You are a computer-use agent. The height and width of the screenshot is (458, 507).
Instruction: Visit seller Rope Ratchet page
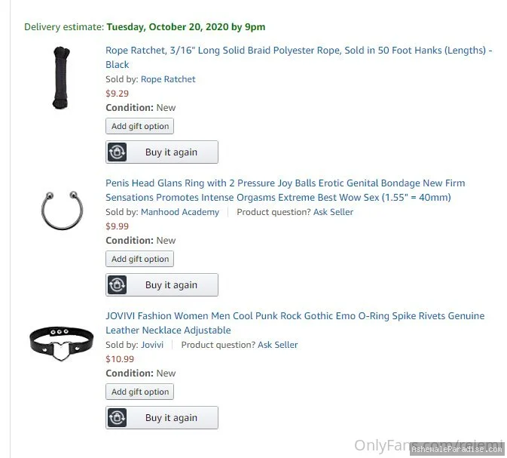click(x=168, y=79)
